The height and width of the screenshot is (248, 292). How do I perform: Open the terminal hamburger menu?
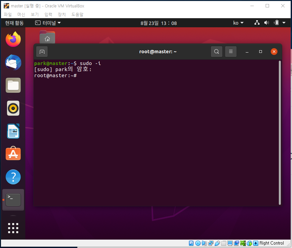pyautogui.click(x=231, y=52)
